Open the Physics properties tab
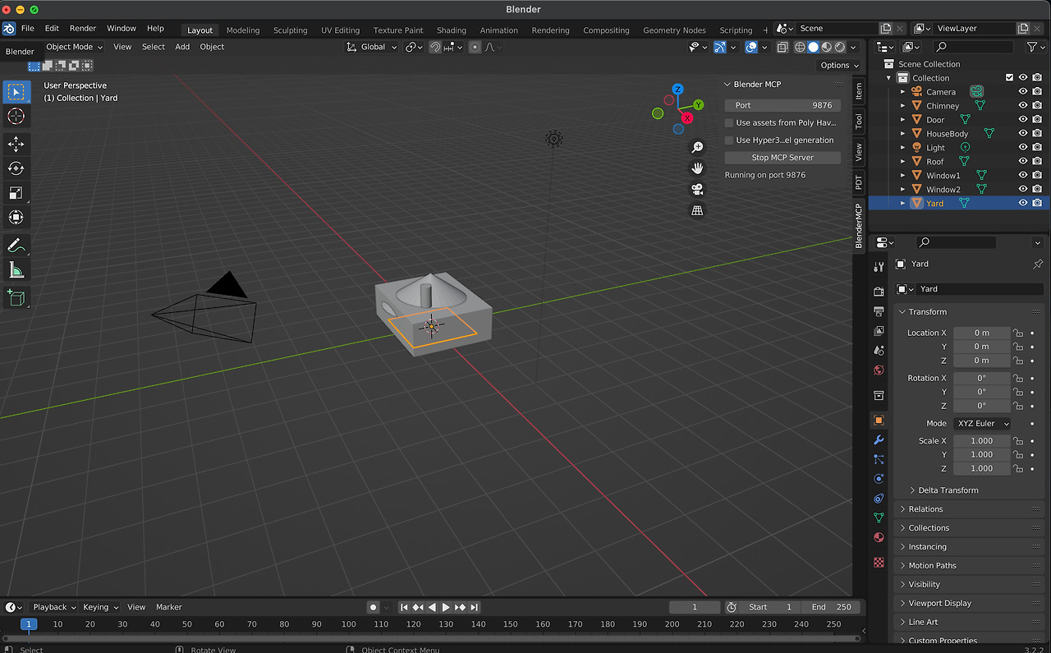This screenshot has height=653, width=1051. point(879,479)
